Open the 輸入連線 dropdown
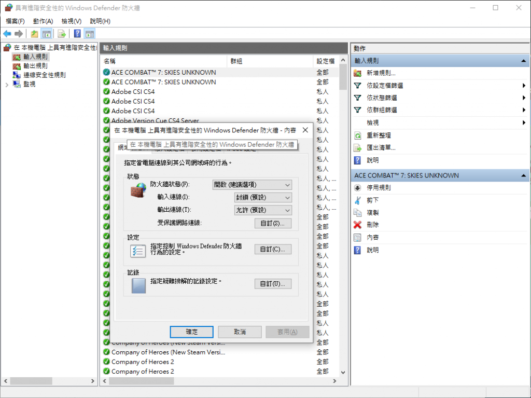Viewport: 531px width, 398px height. (x=263, y=197)
